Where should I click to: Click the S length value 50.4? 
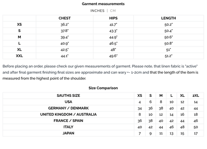coord(169,31)
